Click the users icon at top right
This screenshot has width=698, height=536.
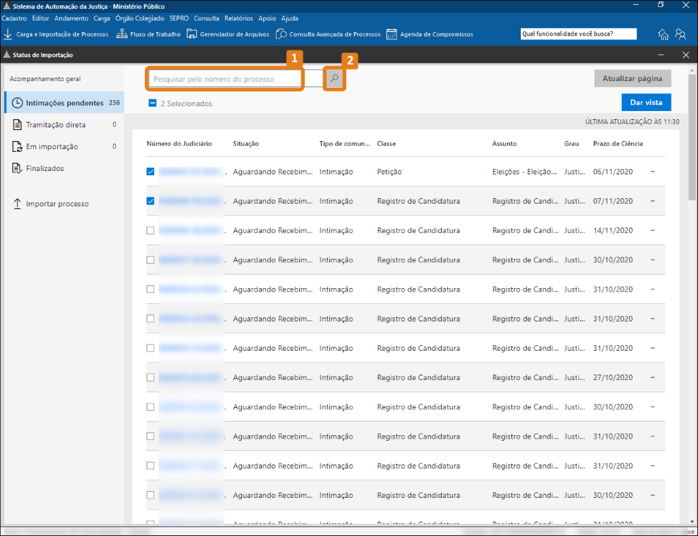click(x=680, y=34)
